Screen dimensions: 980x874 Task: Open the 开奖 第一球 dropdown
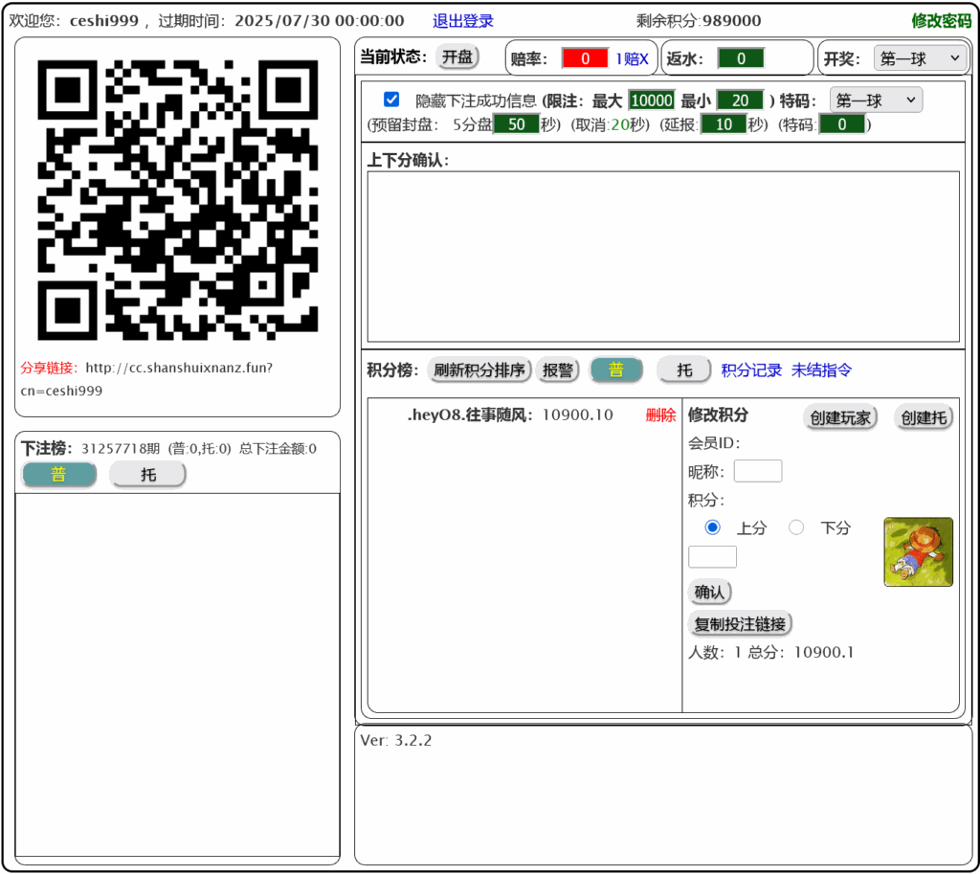pos(920,57)
